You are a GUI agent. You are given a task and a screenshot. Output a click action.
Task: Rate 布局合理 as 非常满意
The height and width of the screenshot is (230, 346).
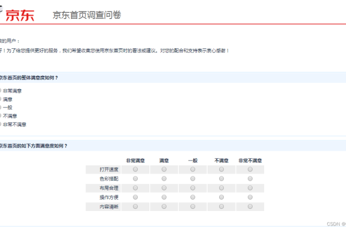pyautogui.click(x=136, y=188)
